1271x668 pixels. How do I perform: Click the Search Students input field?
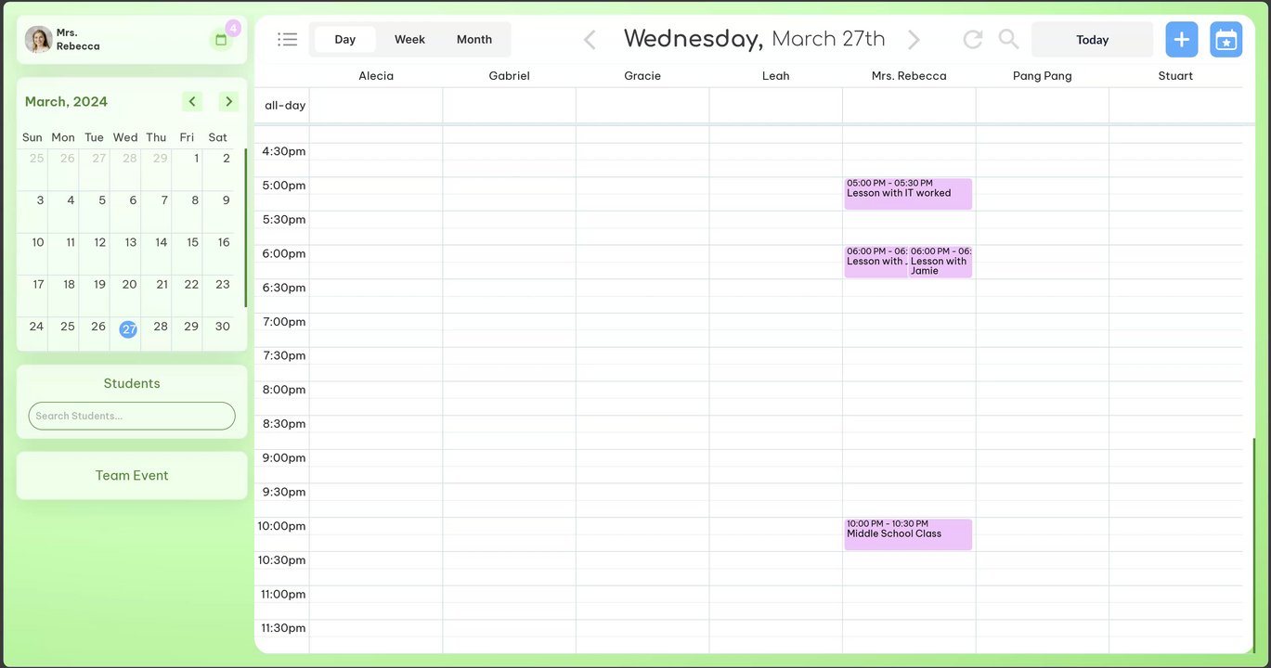(x=132, y=416)
